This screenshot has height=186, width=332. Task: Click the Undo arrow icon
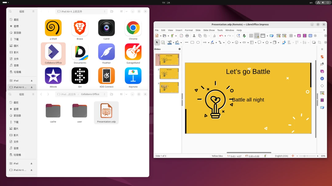click(x=221, y=36)
